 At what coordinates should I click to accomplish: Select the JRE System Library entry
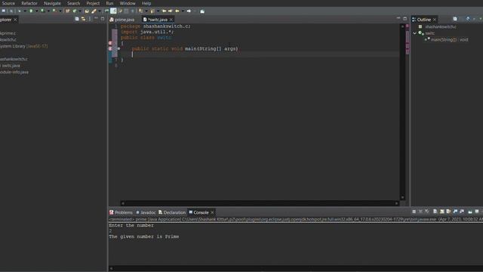tap(23, 46)
